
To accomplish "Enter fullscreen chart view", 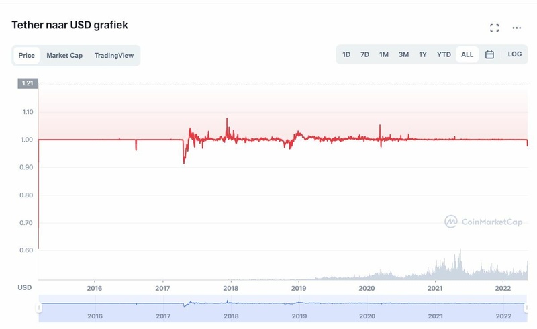I will tap(495, 28).
